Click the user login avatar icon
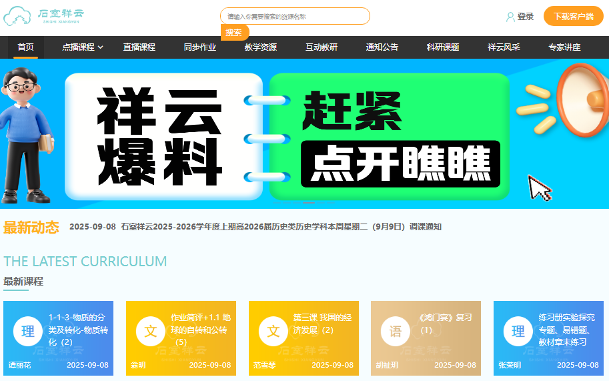The height and width of the screenshot is (381, 609). pyautogui.click(x=510, y=17)
